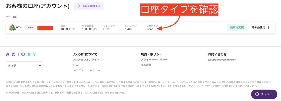
Task: Open the その他設定 menu
Action: point(260,28)
